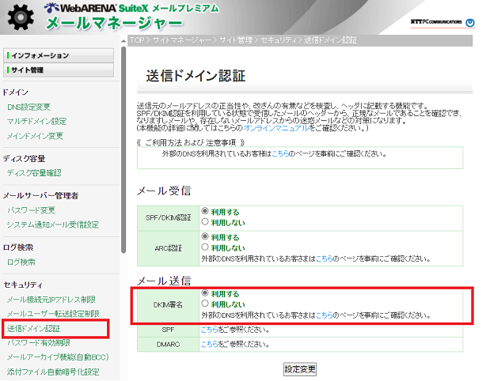The width and height of the screenshot is (486, 381).
Task: Click the セキュリティ sidebar heading
Action: pos(23,285)
